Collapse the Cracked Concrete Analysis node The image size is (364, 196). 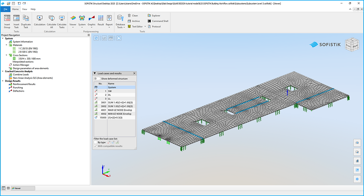click(3, 71)
